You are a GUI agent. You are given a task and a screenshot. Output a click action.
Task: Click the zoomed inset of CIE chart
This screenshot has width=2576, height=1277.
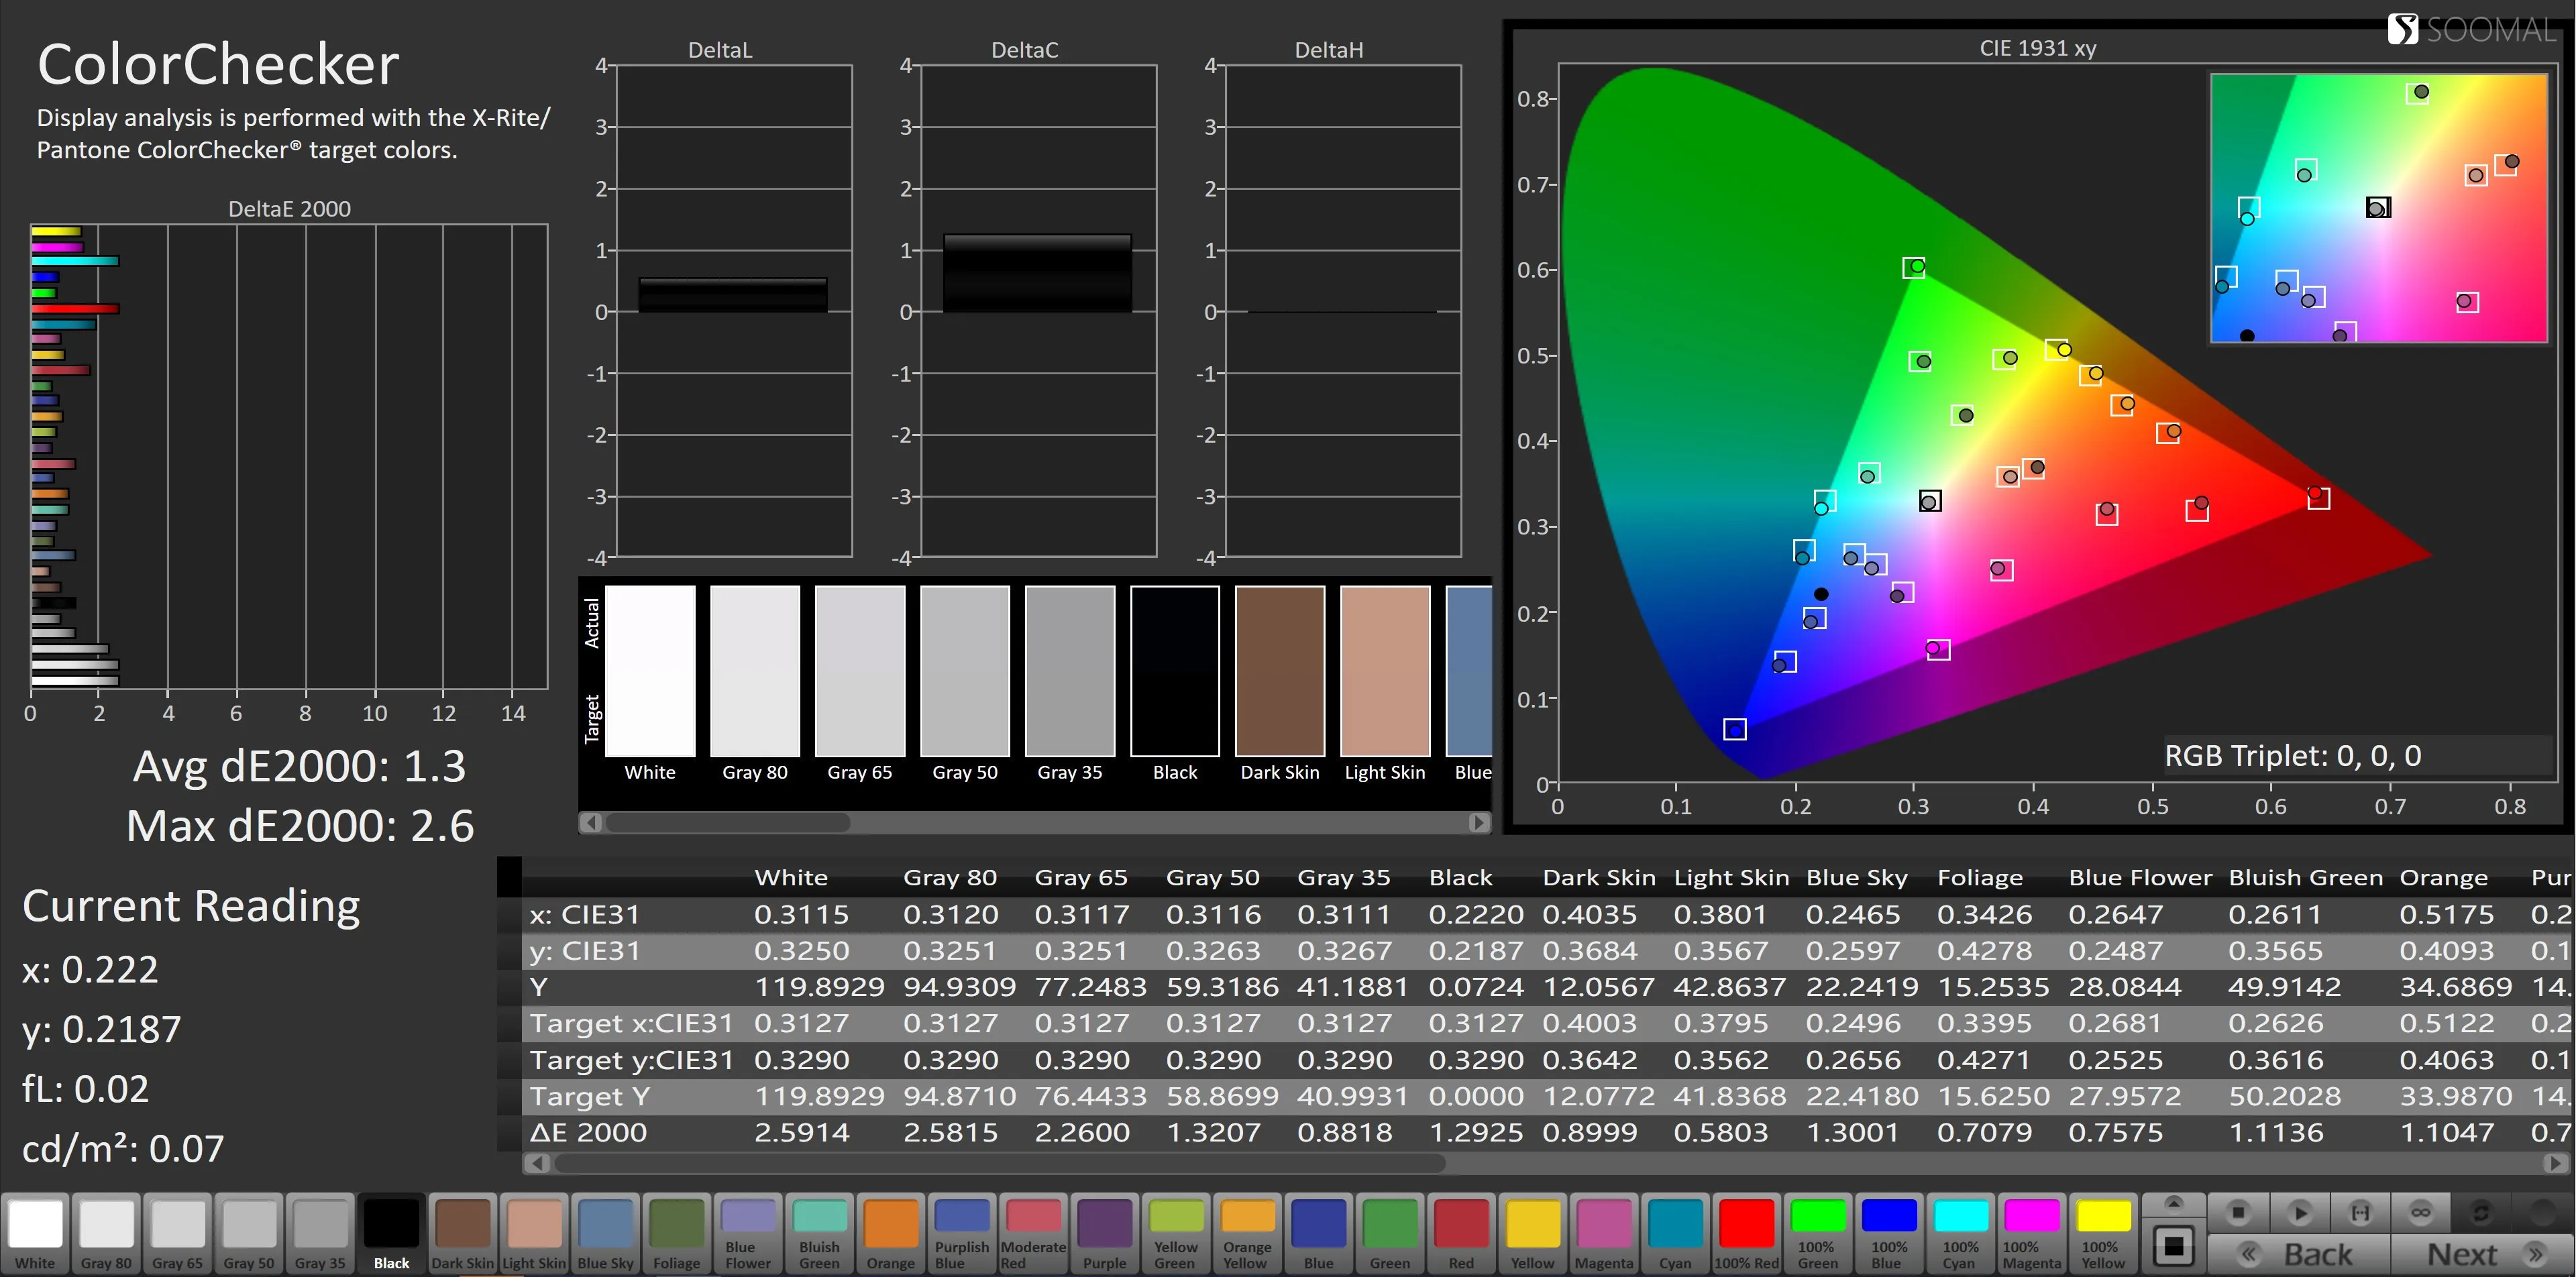[2379, 208]
